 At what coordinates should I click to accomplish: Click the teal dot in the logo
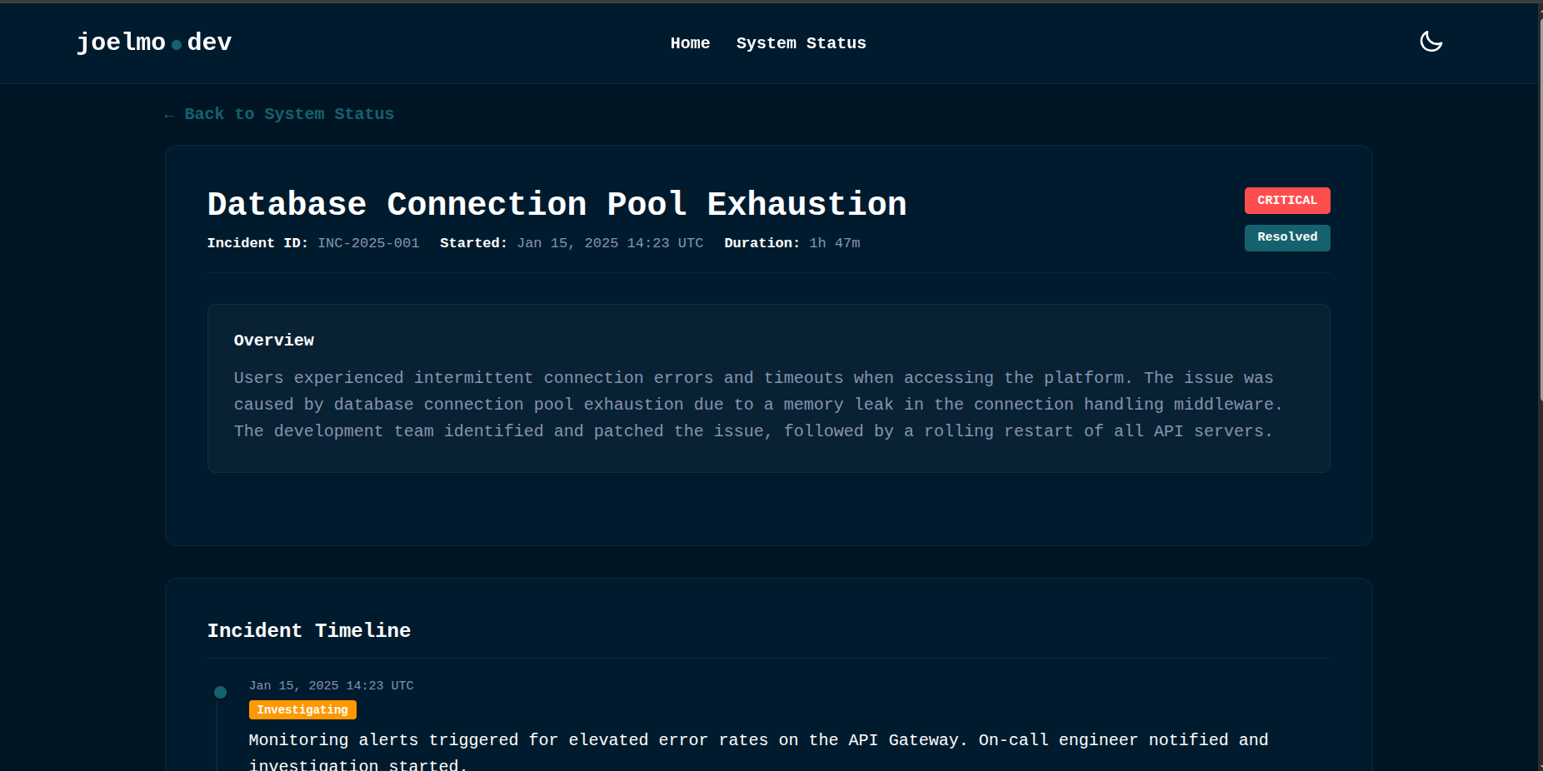[177, 45]
